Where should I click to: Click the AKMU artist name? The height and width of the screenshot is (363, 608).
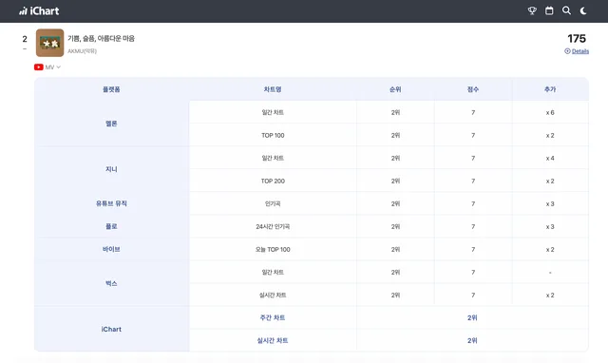(x=83, y=50)
